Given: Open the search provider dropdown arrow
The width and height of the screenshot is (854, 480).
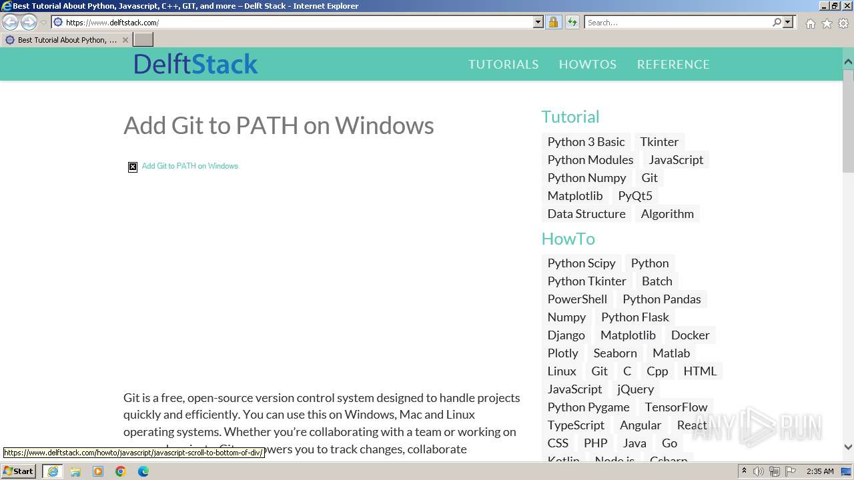Looking at the screenshot, I should click(x=788, y=22).
